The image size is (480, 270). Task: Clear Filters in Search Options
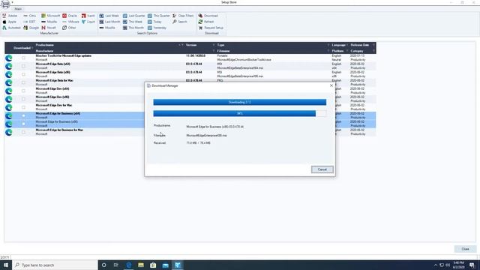(x=183, y=16)
